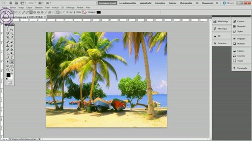This screenshot has height=141, width=252.
Task: Select the Eyedropper tool
Action: (x=12, y=37)
